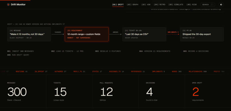
Task: Click the POSTED ticker entry
Action: [219, 71]
